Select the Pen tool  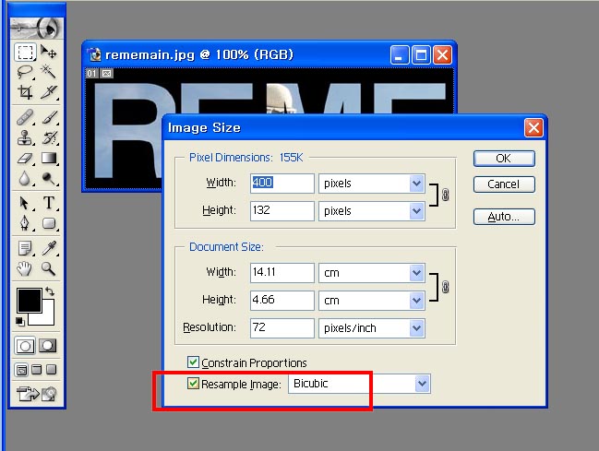pyautogui.click(x=25, y=223)
